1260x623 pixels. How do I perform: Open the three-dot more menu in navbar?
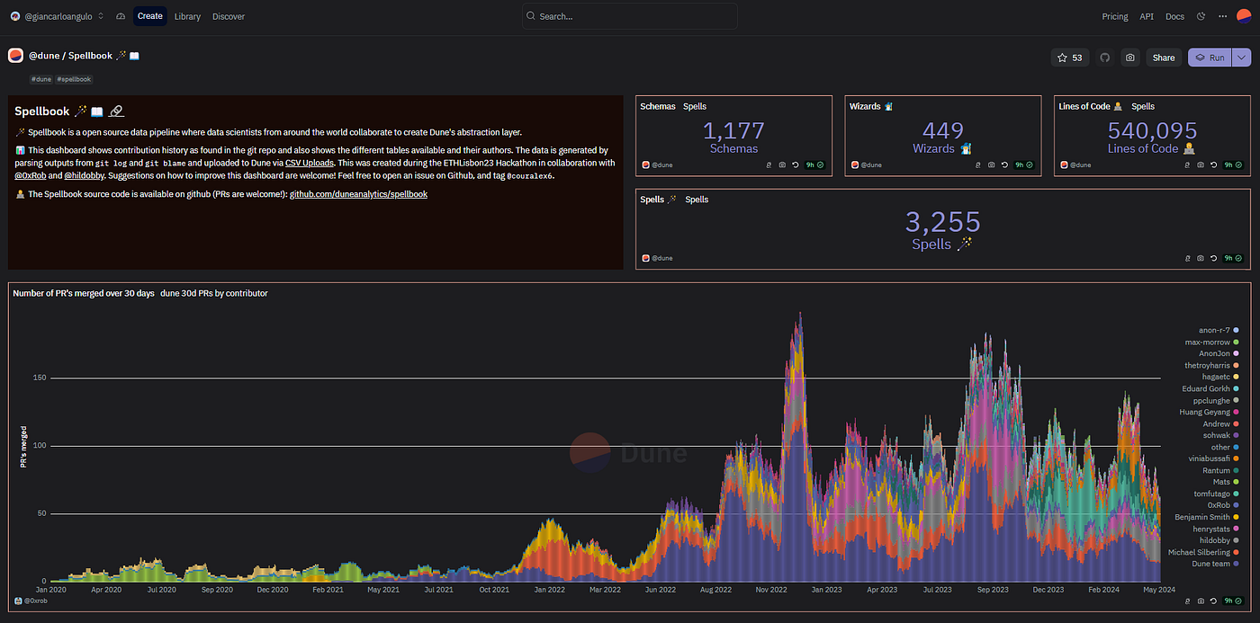[x=1223, y=16]
